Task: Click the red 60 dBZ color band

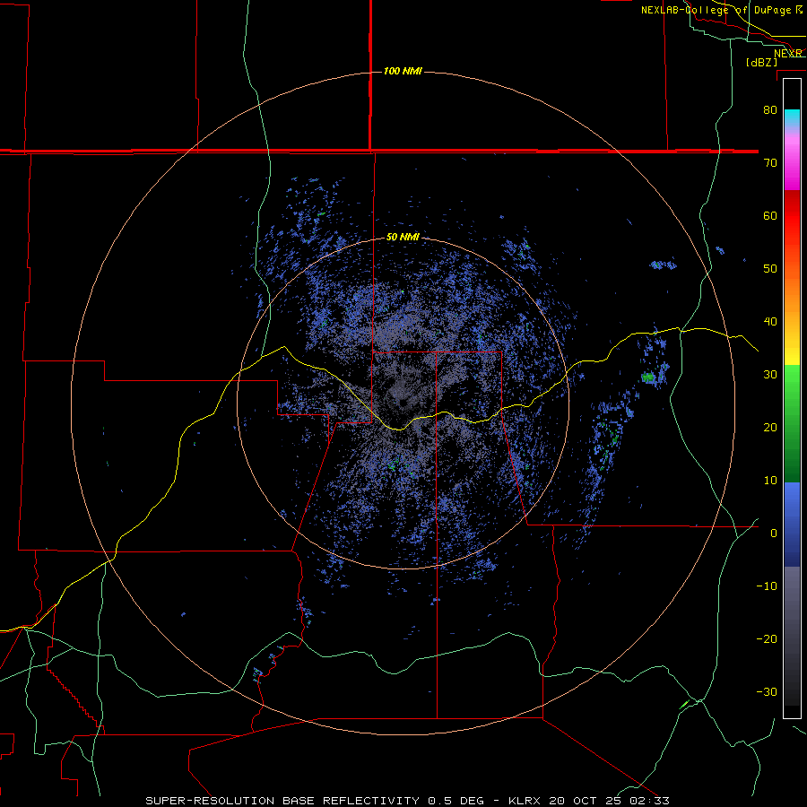Action: [792, 215]
